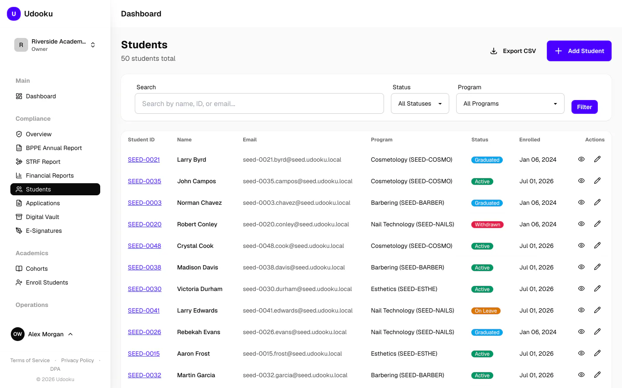The width and height of the screenshot is (622, 388).
Task: Edit Crystal Cook with pencil icon
Action: pos(597,245)
